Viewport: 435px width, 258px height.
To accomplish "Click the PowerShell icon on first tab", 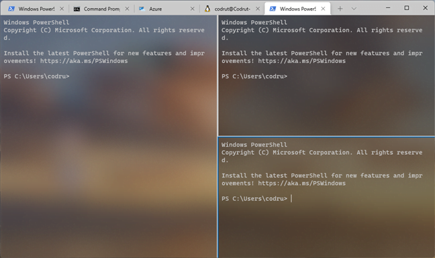I will pos(11,9).
